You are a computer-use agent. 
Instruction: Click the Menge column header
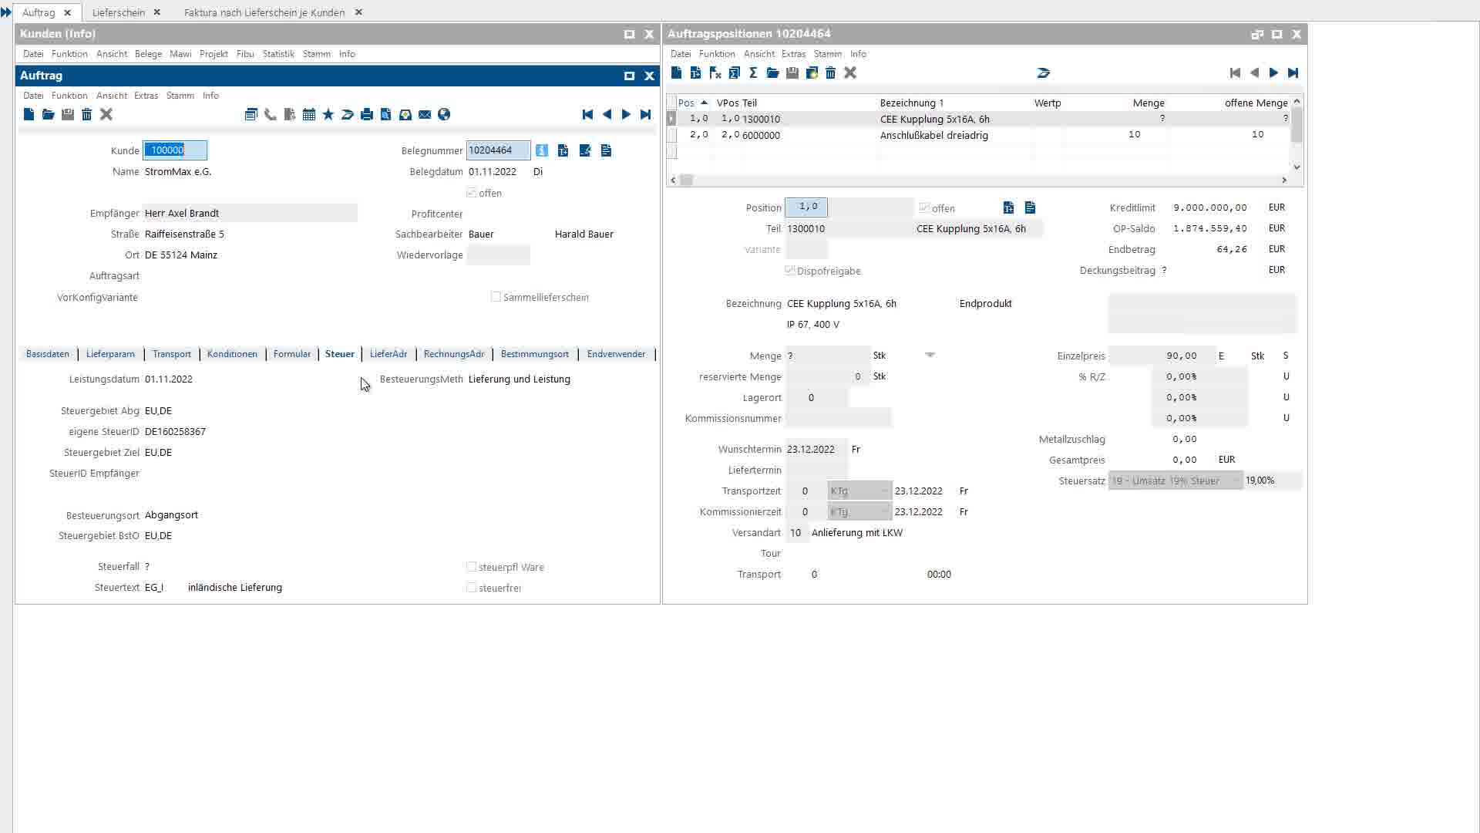1149,103
